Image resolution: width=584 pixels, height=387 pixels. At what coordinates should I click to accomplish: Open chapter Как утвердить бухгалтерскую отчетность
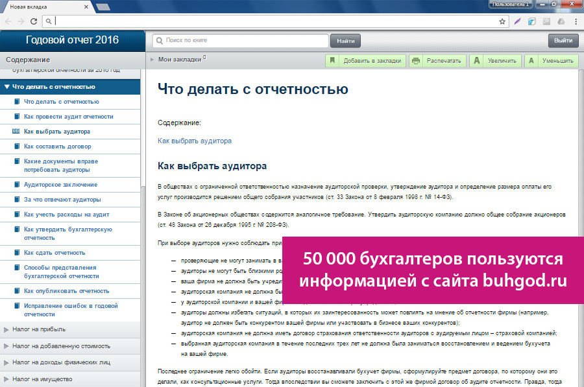tap(67, 233)
